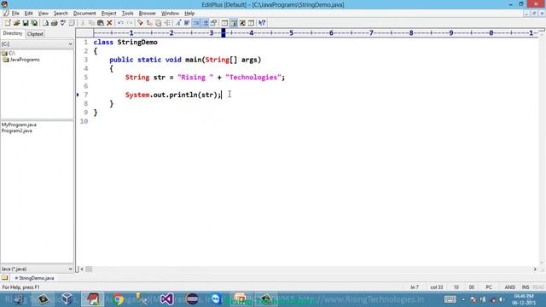Click the Go to Line toolbar icon
Screen dimensions: 546x307
point(167,23)
